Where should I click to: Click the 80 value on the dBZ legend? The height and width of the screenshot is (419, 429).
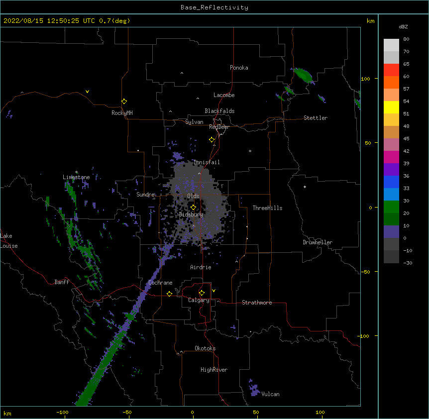click(x=406, y=39)
